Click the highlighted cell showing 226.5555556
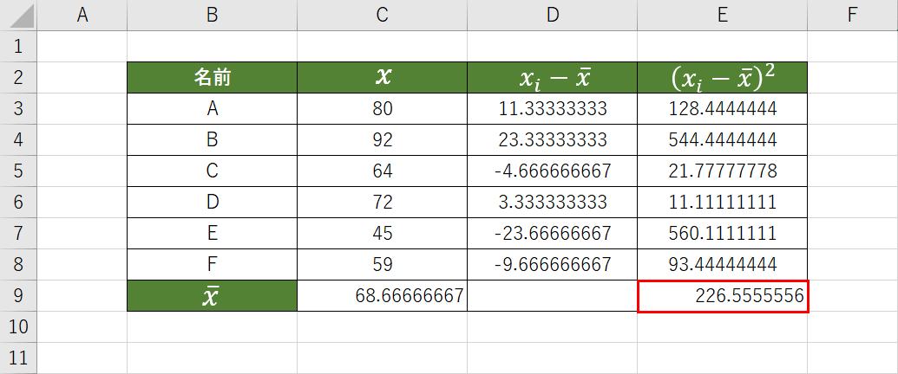 pos(723,296)
